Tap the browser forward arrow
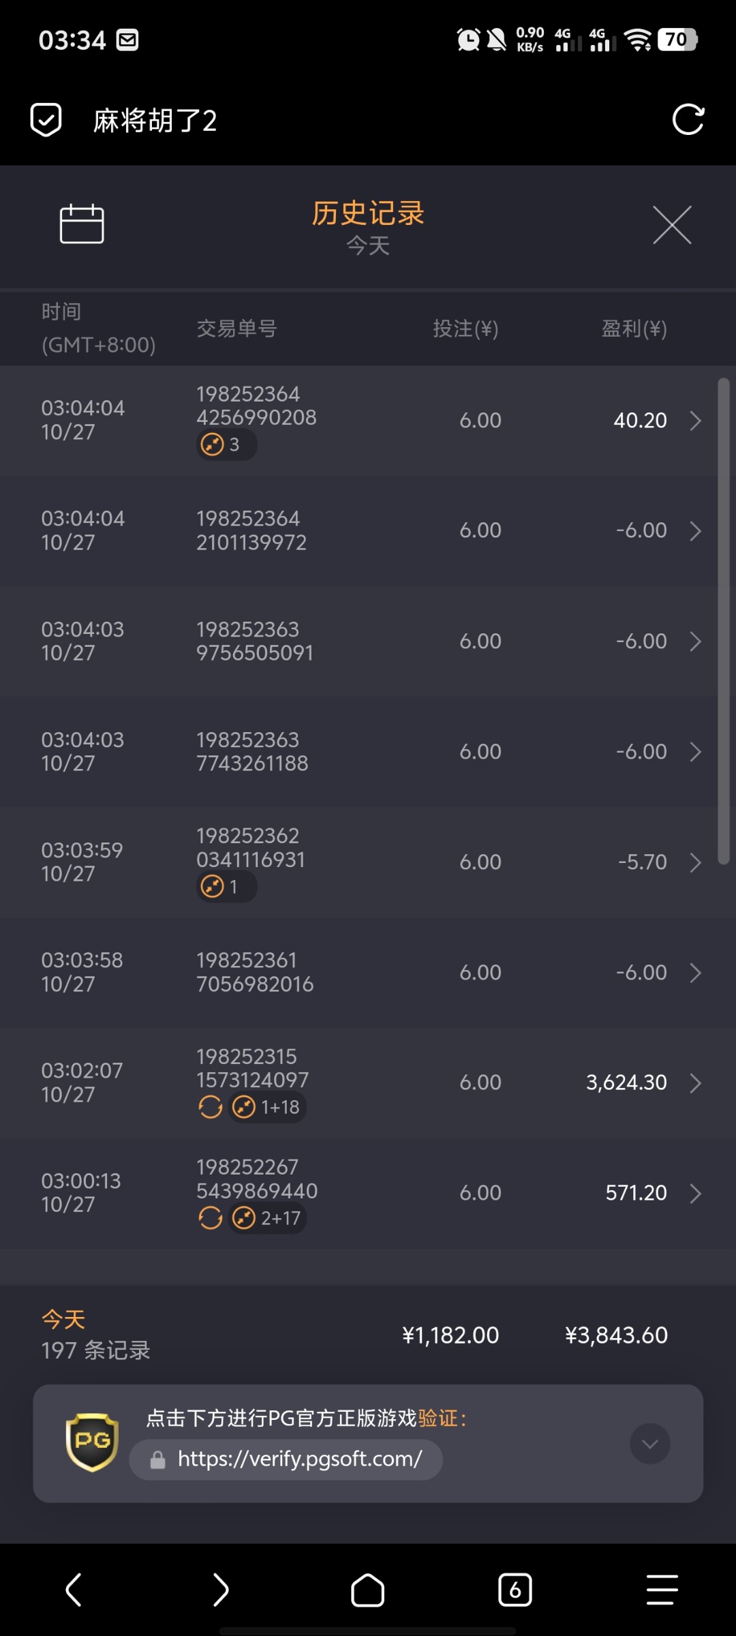 click(x=221, y=1590)
